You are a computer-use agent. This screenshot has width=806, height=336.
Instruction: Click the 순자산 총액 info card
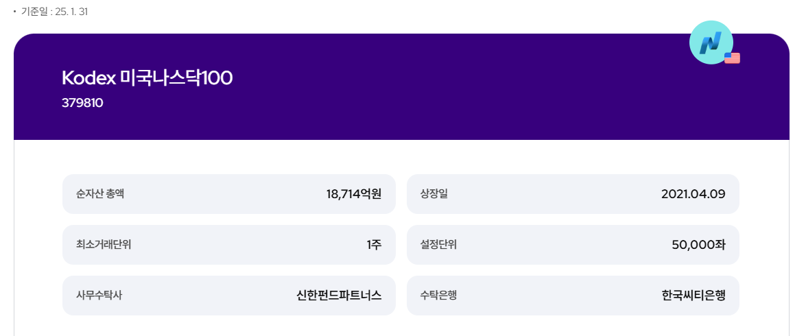coord(228,194)
